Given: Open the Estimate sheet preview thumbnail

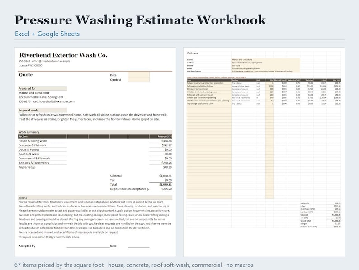Looking at the screenshot, I should pyautogui.click(x=264, y=152).
